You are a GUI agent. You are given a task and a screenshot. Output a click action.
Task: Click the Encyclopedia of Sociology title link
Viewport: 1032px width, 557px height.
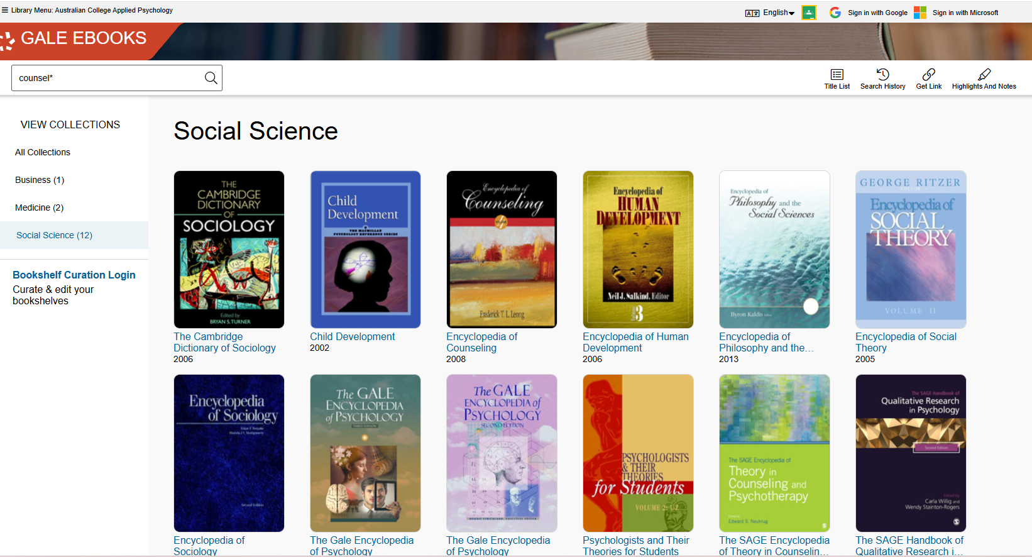[209, 546]
